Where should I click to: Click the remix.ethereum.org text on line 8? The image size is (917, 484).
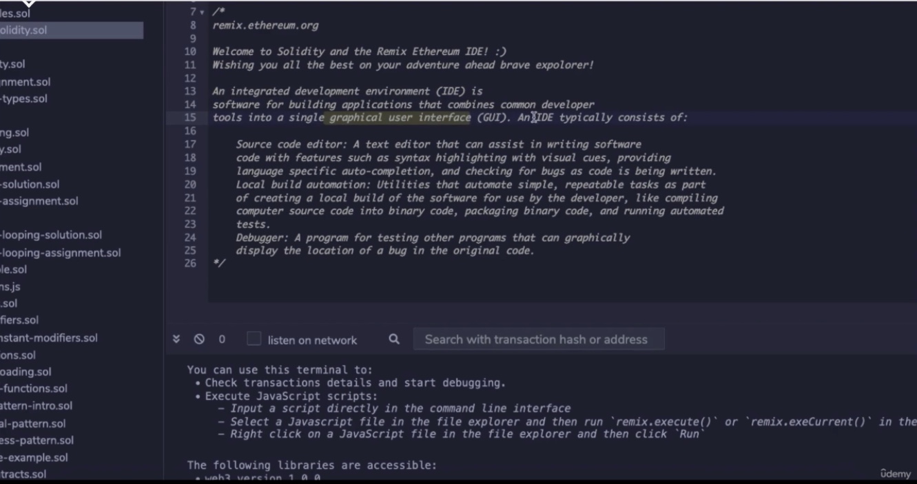pyautogui.click(x=265, y=25)
